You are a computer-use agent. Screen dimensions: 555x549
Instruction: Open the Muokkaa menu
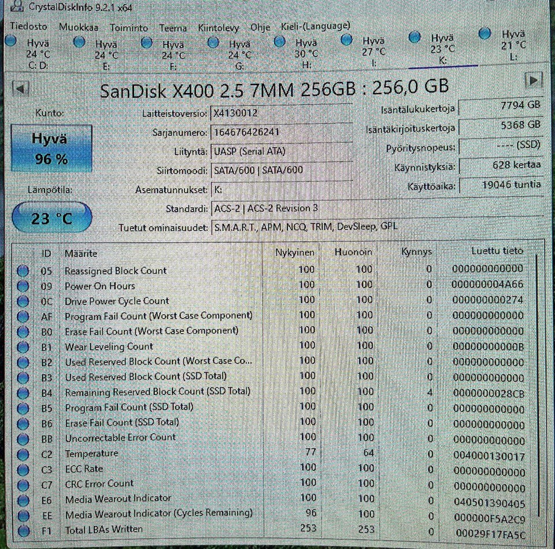click(78, 27)
